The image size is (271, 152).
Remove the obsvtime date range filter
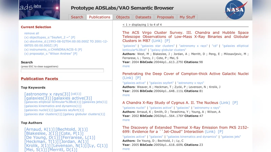26,42
